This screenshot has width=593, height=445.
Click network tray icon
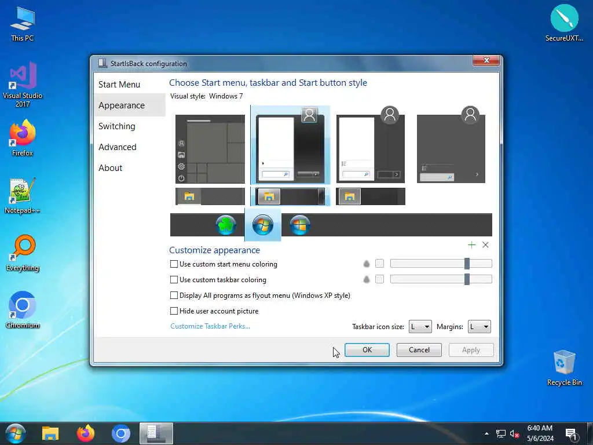click(x=501, y=433)
